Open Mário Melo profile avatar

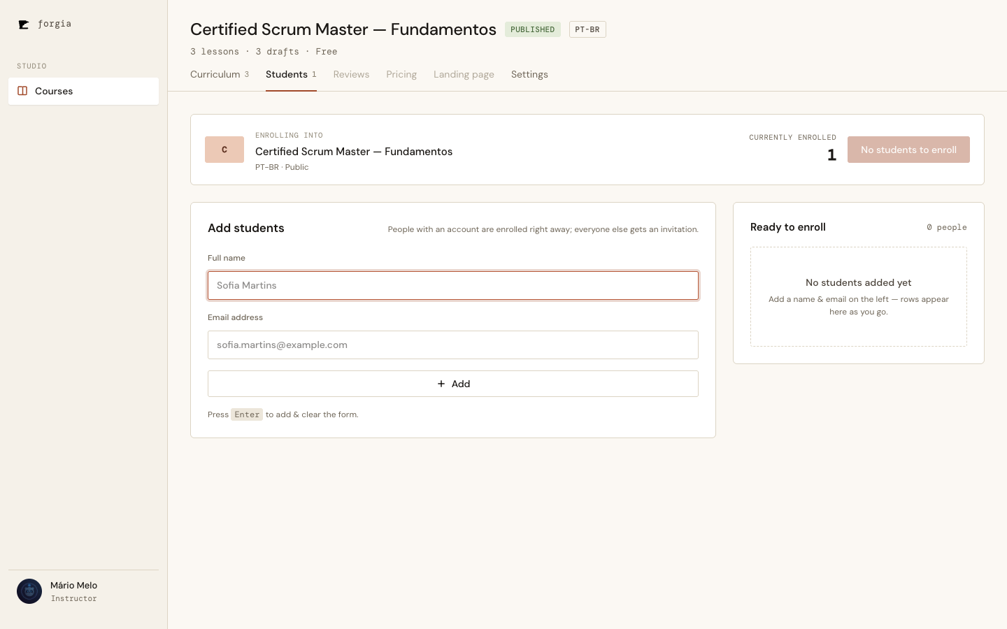click(29, 591)
